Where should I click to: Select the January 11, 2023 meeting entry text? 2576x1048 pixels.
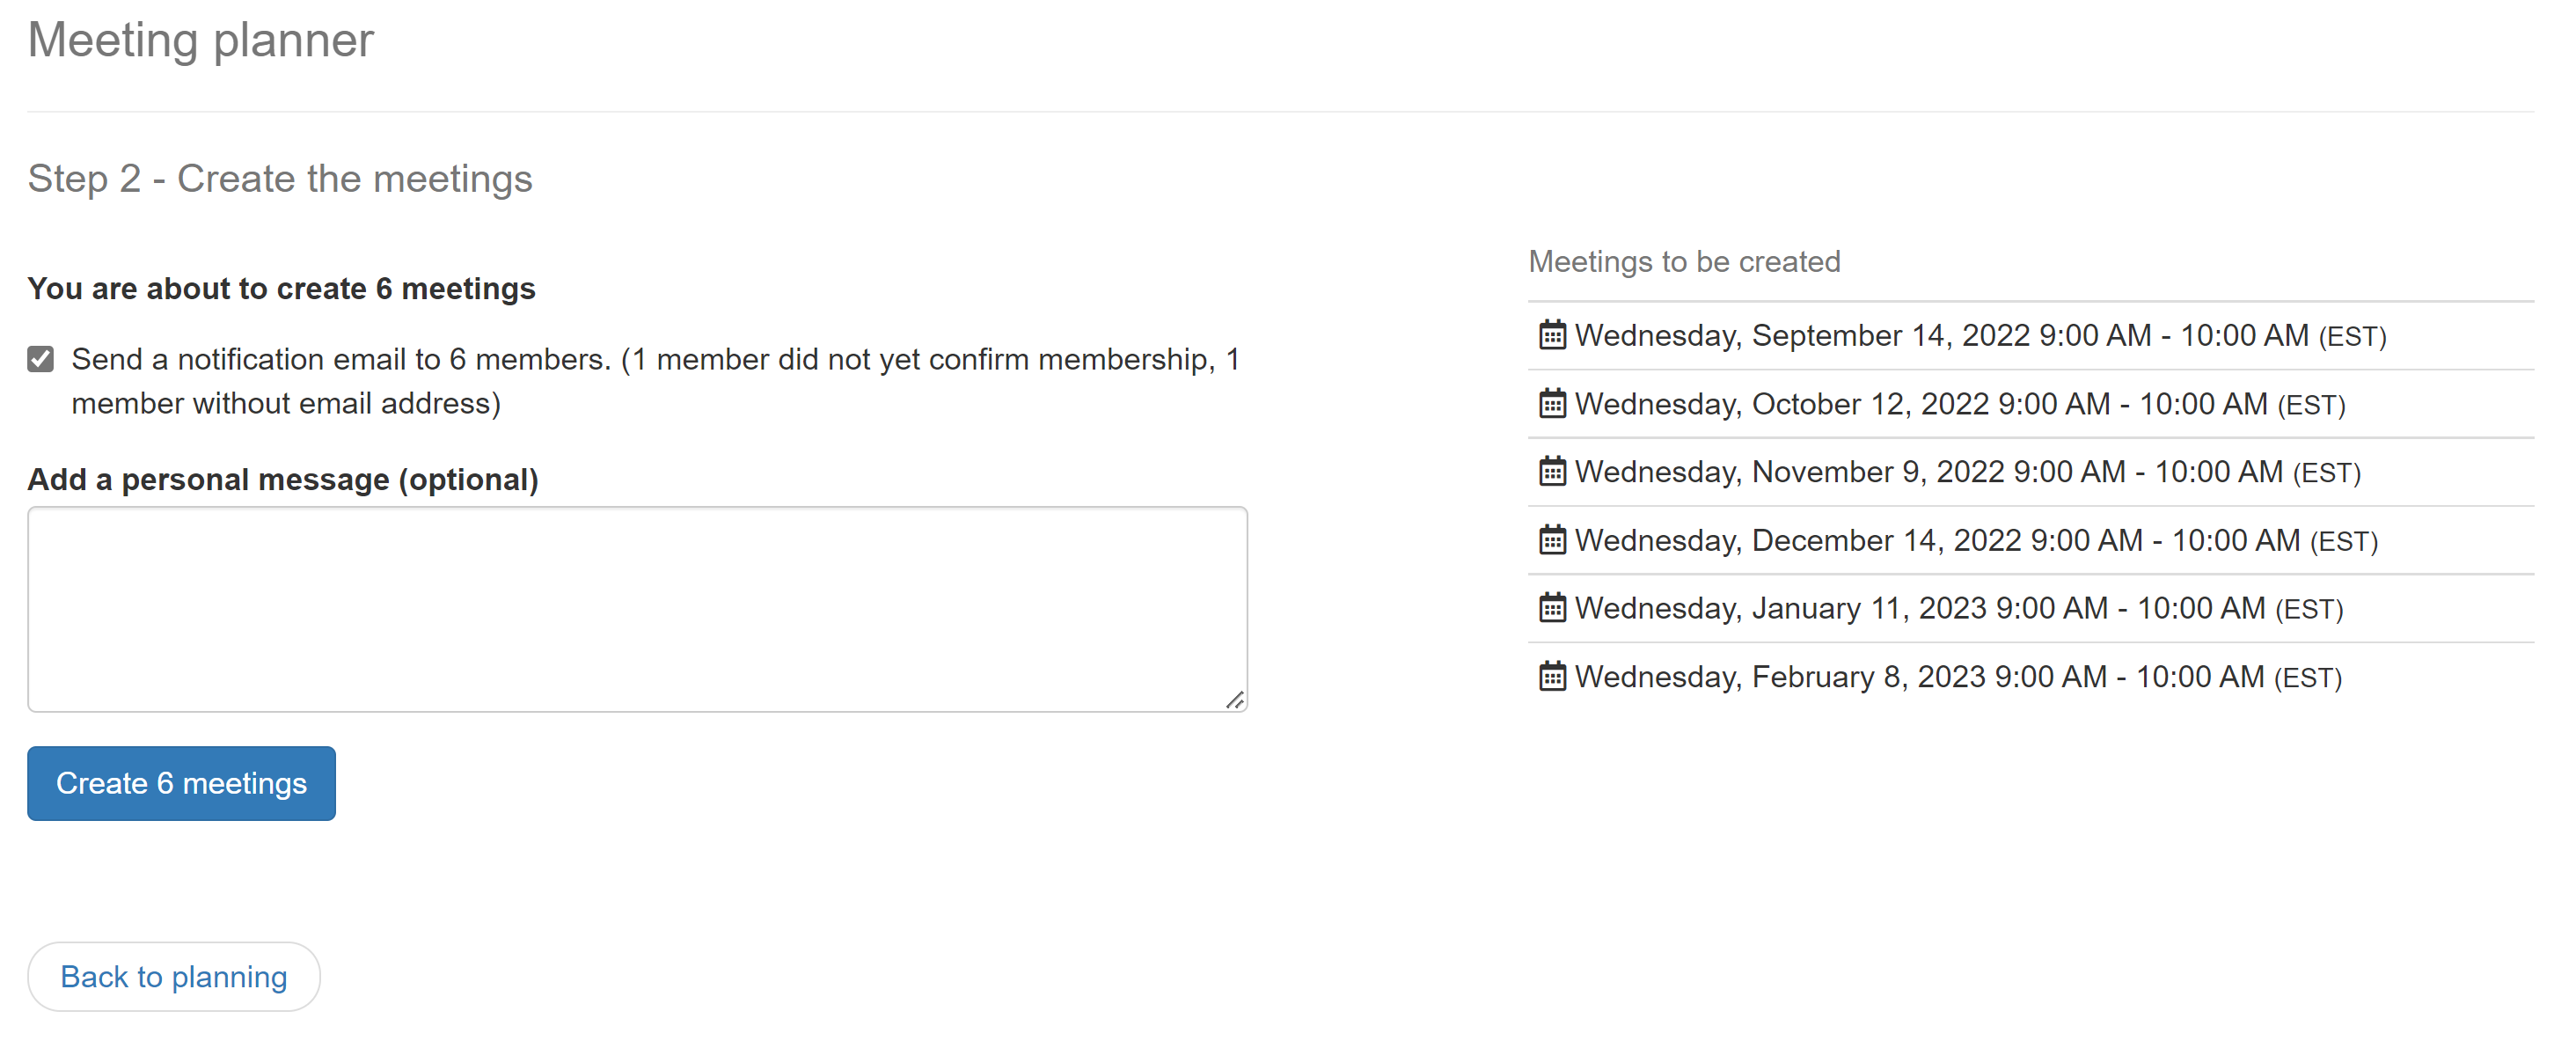(x=1959, y=609)
